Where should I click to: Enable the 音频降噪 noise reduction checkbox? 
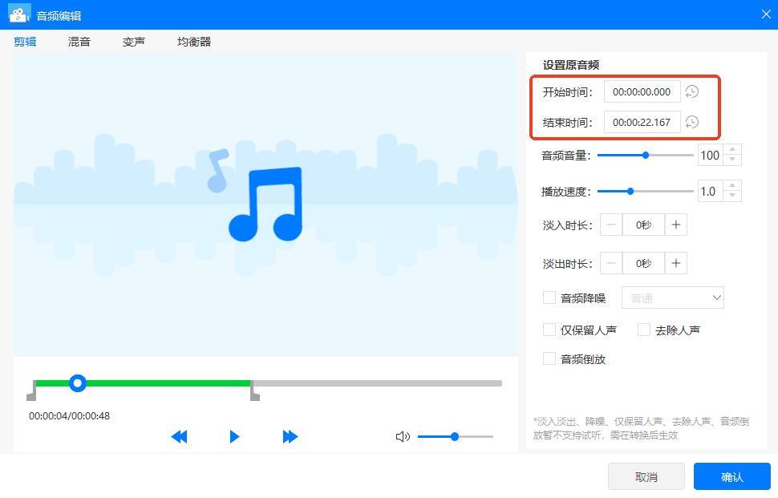[549, 298]
